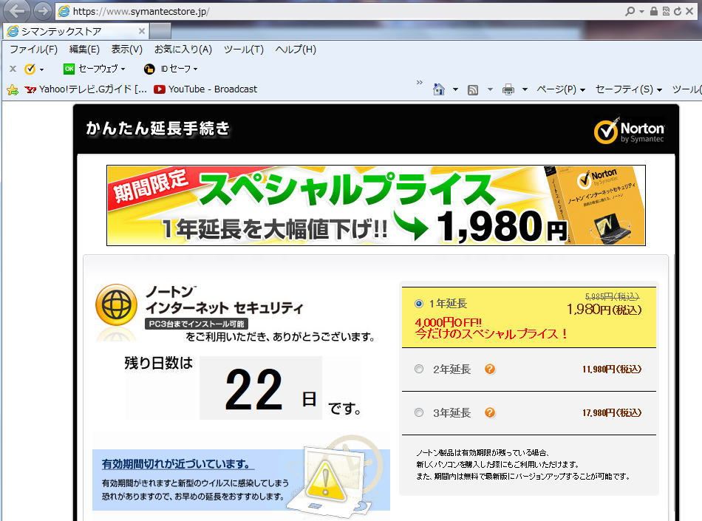Viewport: 702px width, 521px height.
Task: Open the search magnifier in the address bar
Action: pos(630,11)
